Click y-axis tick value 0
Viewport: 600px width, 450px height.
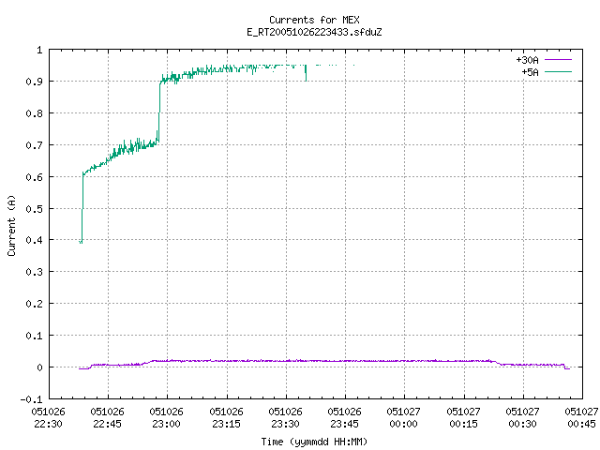coord(39,367)
